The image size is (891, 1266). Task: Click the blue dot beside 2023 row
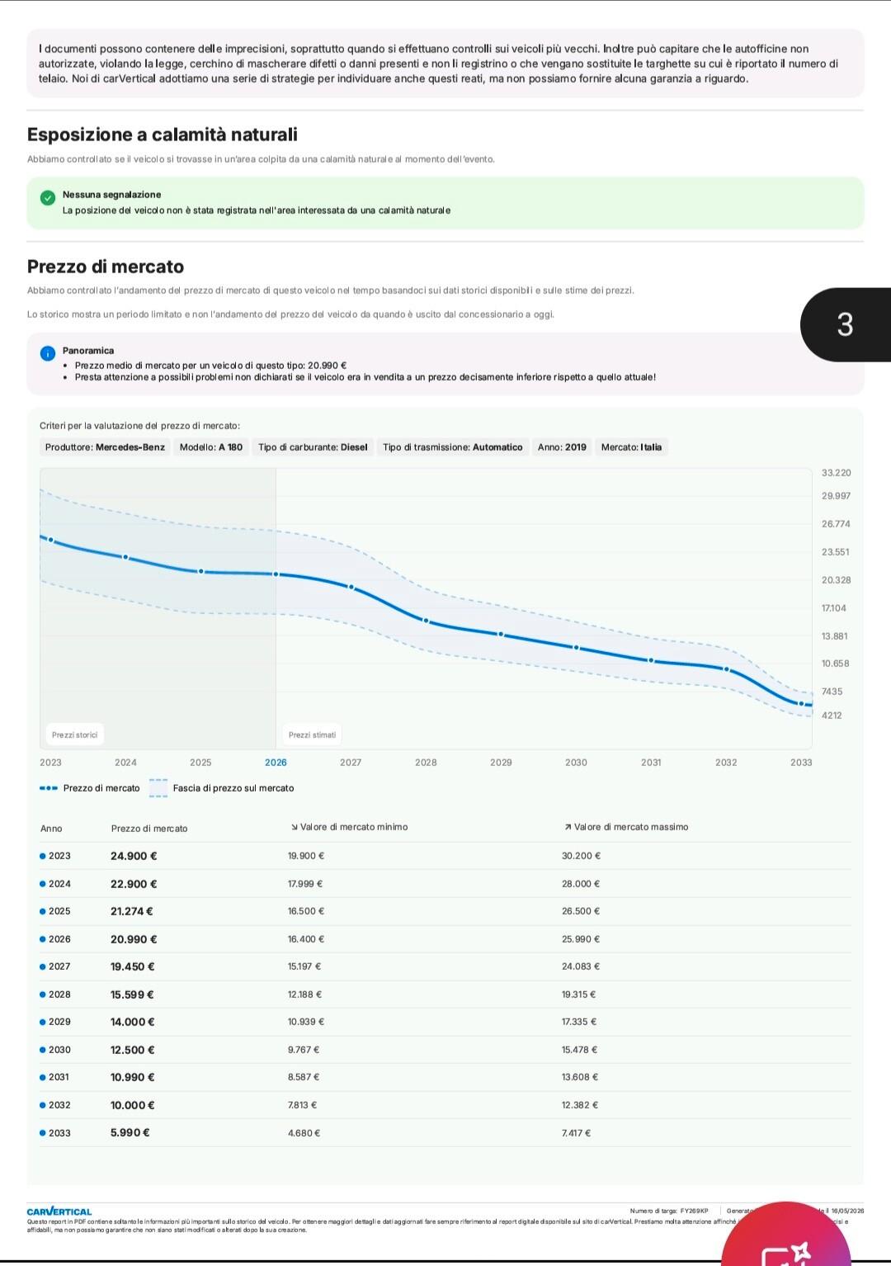(43, 856)
